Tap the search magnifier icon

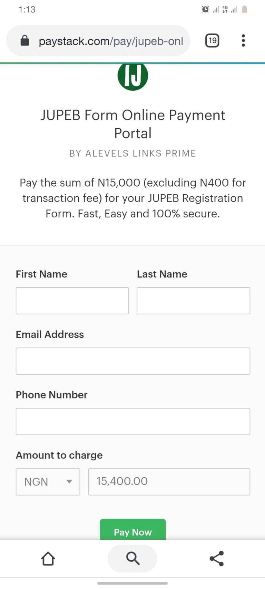coord(132,558)
